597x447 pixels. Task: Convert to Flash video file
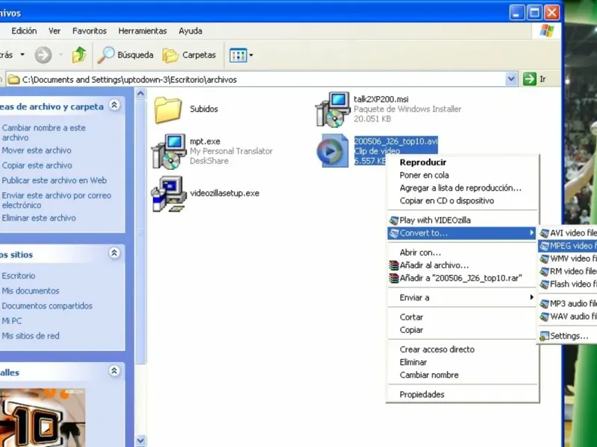click(568, 285)
